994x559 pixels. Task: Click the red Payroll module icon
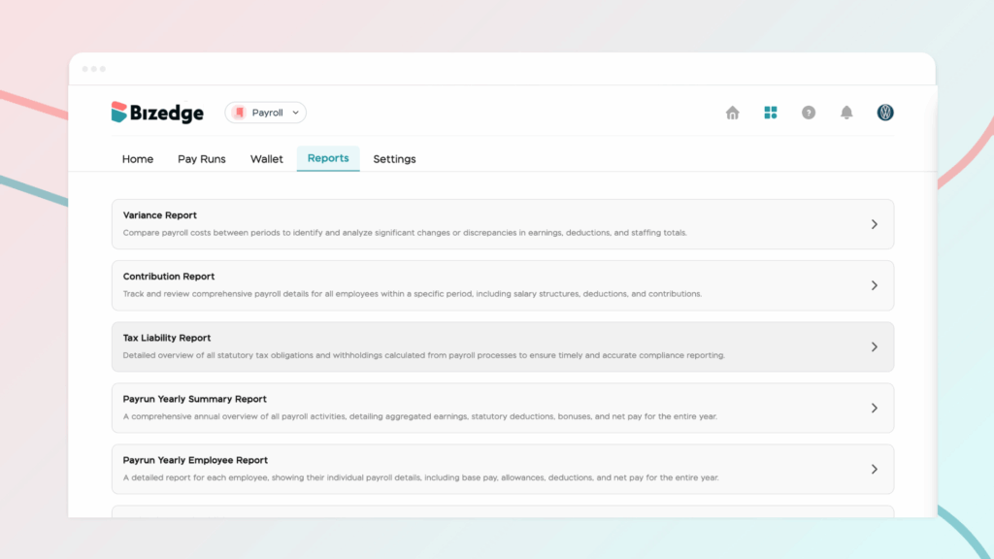[239, 113]
